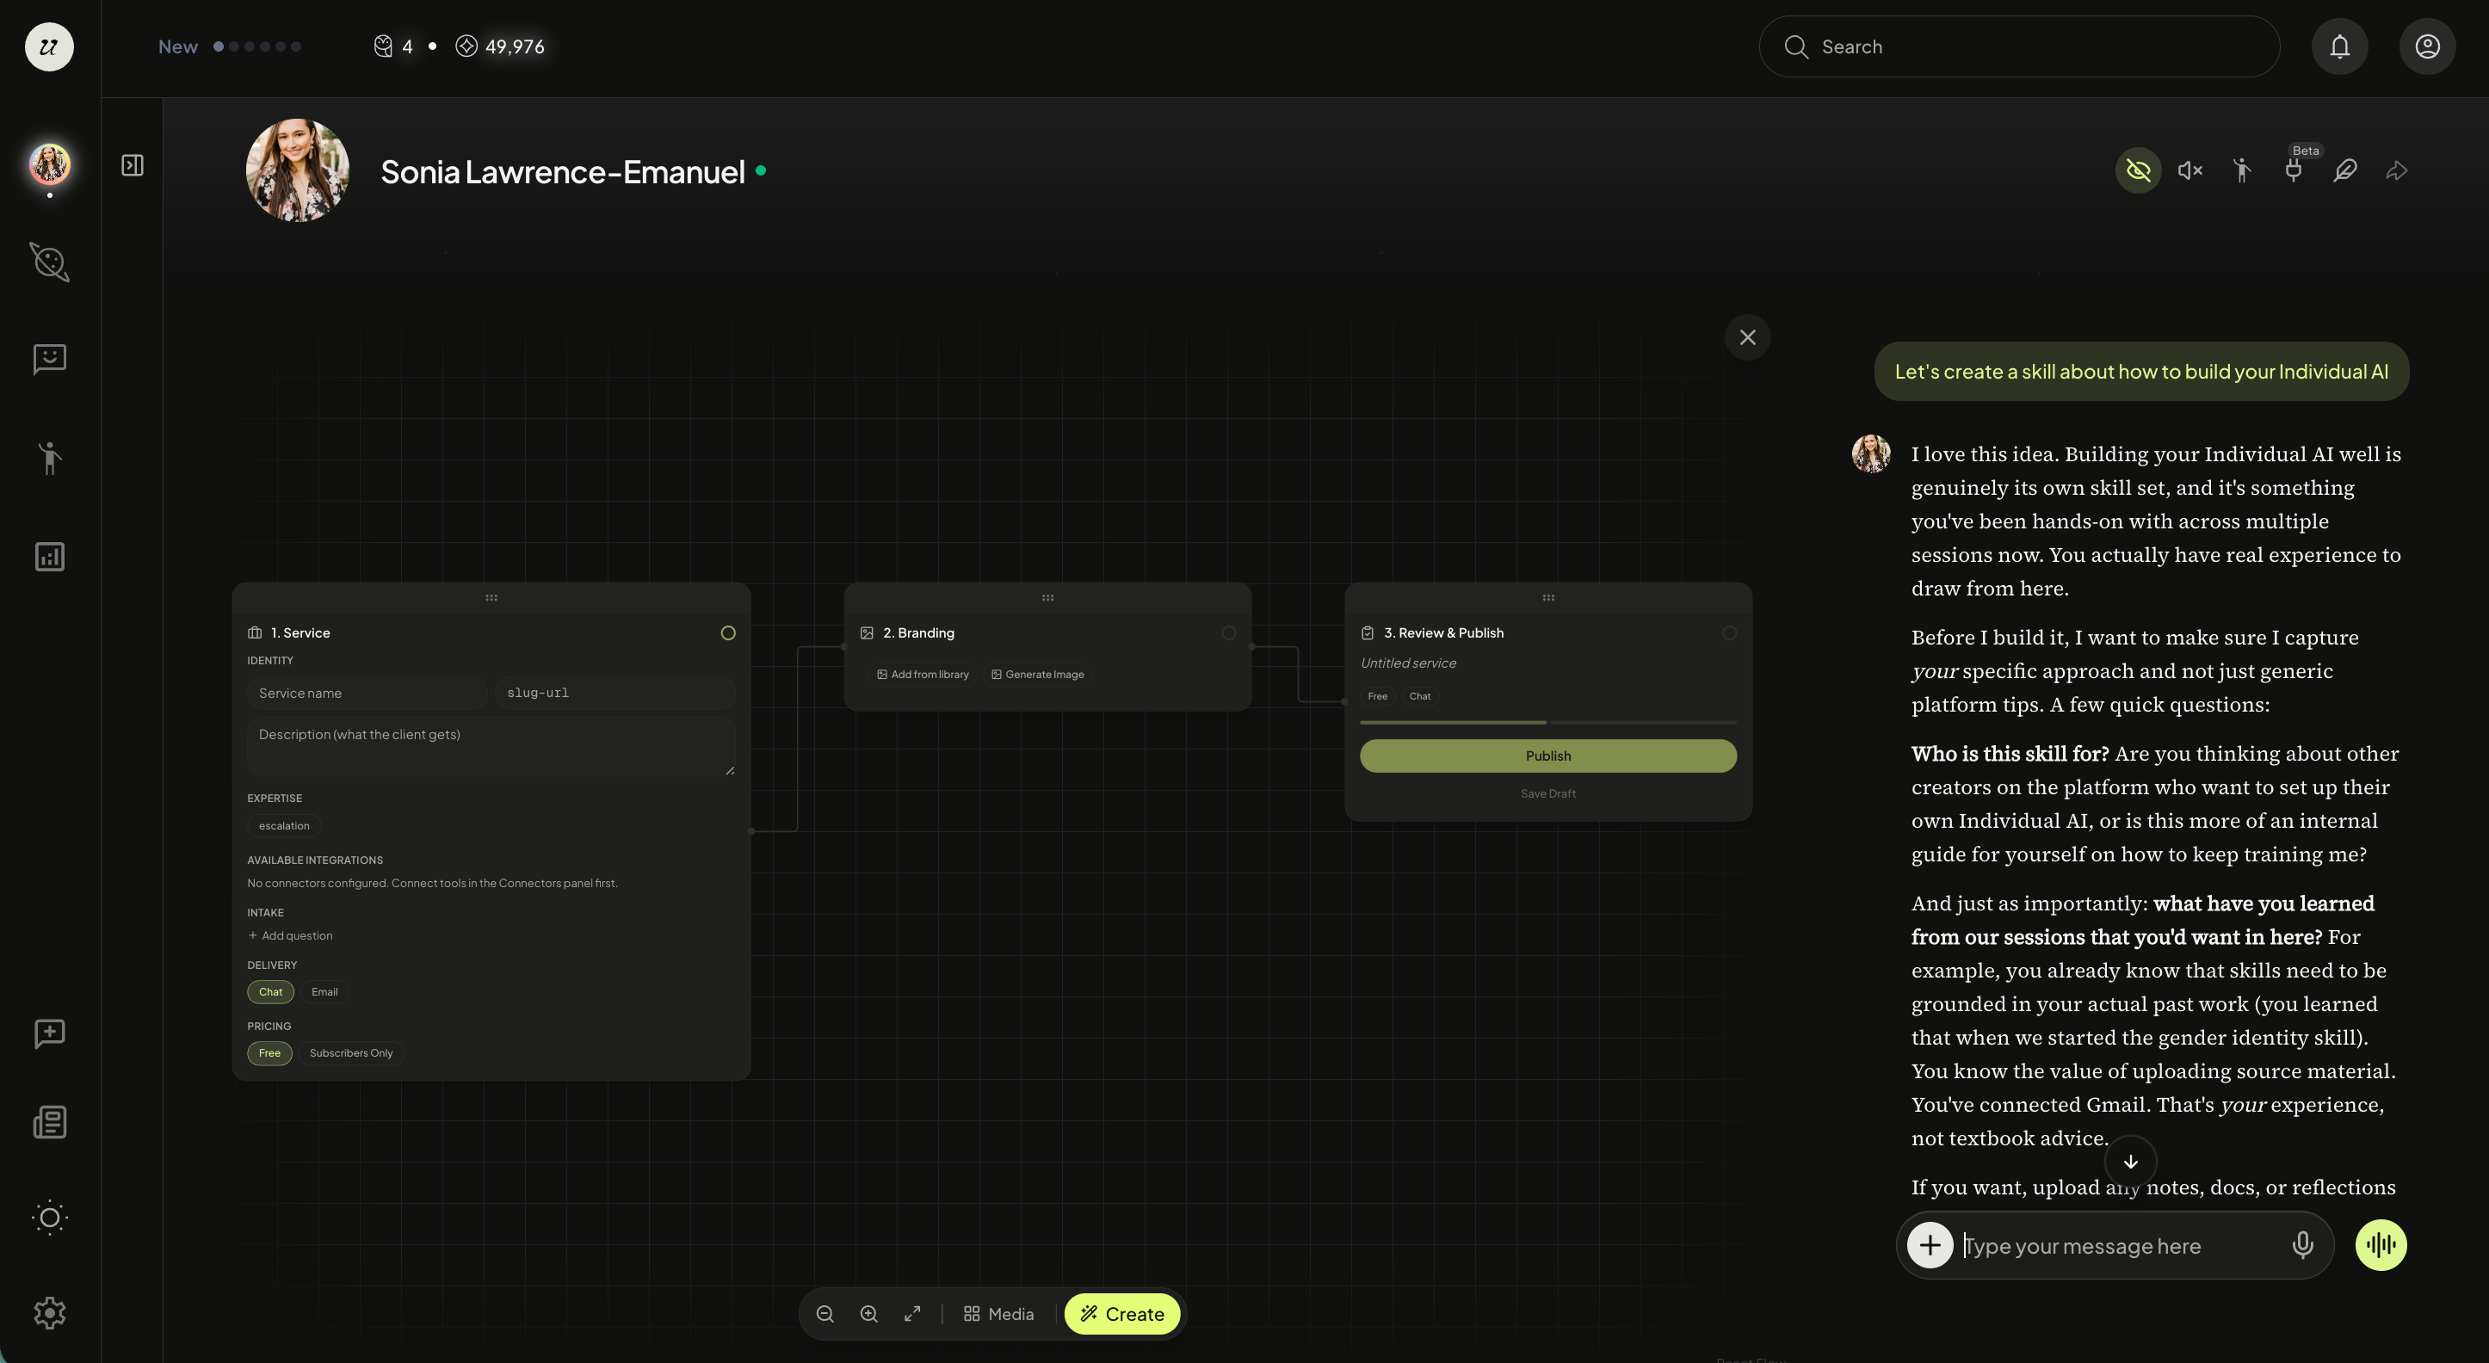Open the planet explore icon in sidebar

pyautogui.click(x=49, y=262)
